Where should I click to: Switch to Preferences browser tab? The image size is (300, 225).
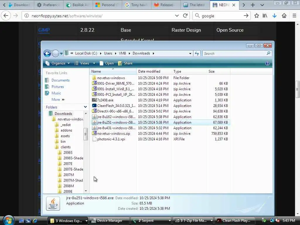[x=49, y=5]
